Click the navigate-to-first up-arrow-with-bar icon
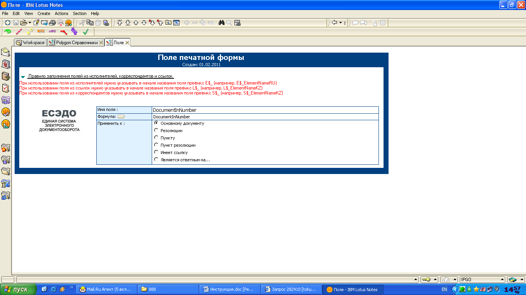This screenshot has height=295, width=526. coord(120,23)
